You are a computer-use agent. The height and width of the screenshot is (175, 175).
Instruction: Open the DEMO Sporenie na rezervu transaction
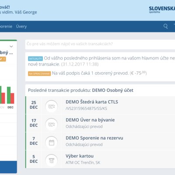pyautogui.click(x=100, y=141)
